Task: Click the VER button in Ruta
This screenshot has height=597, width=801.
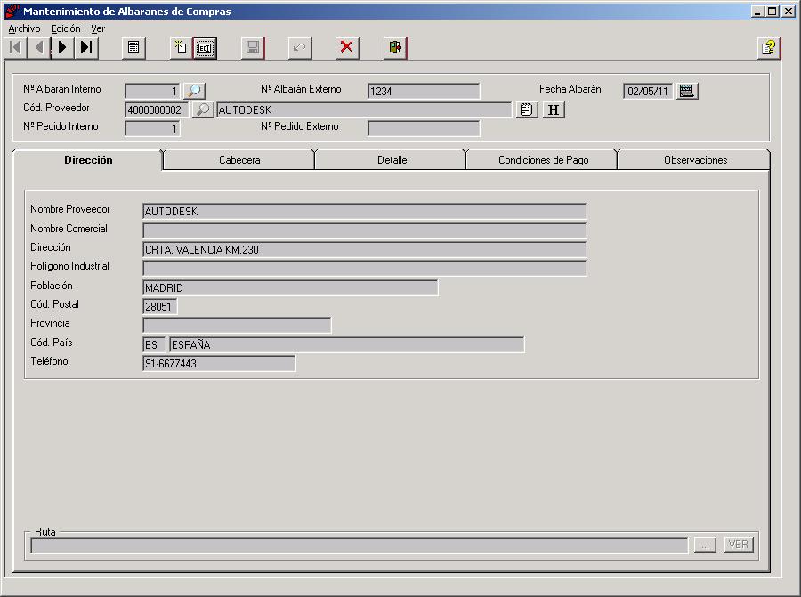Action: (739, 545)
